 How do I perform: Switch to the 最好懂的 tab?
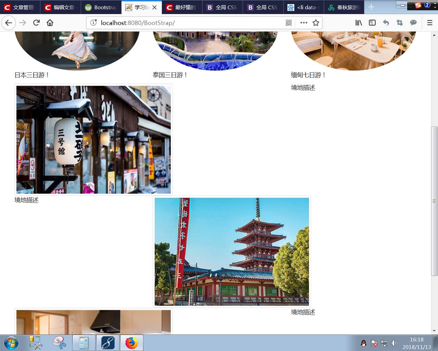(x=182, y=7)
